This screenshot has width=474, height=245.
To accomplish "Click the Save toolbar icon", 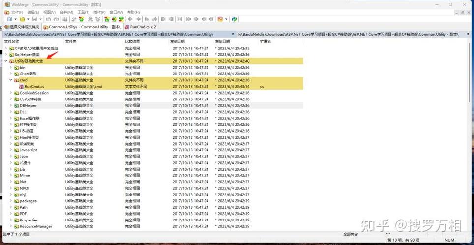I will (34, 19).
